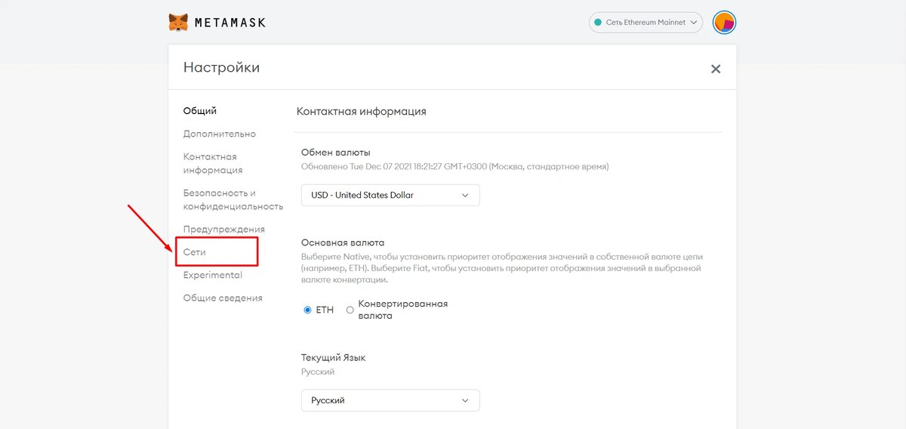Open the Experimental settings section

click(213, 275)
